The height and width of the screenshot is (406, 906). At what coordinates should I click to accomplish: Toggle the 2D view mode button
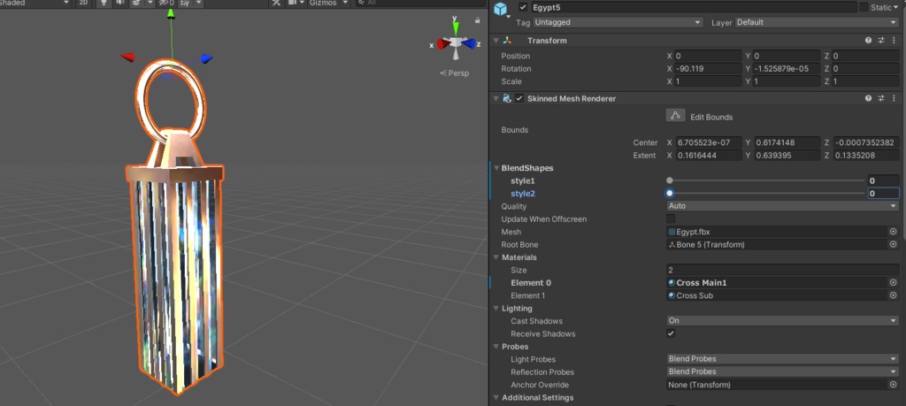[83, 3]
